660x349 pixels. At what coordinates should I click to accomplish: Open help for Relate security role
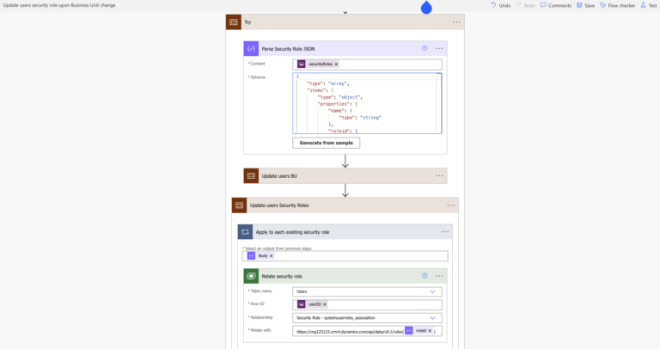coord(425,276)
